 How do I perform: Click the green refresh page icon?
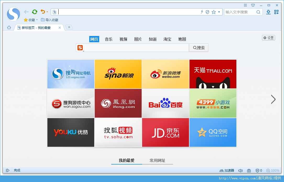[x=35, y=12]
